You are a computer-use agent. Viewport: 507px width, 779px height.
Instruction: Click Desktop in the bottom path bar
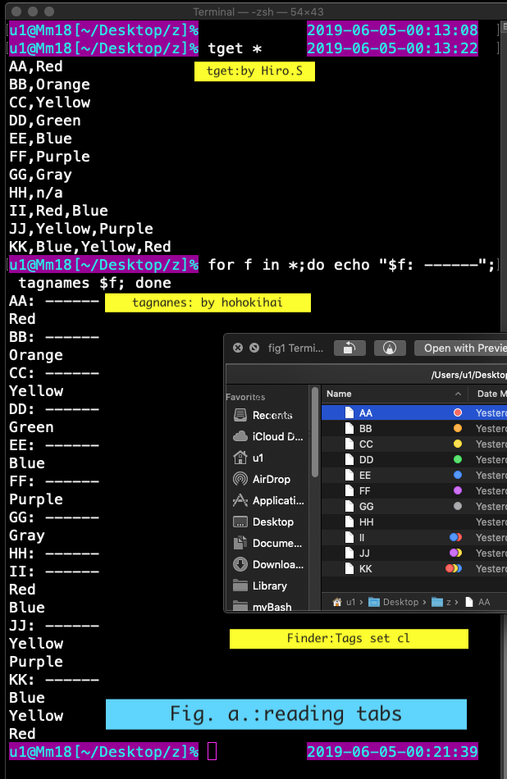(x=400, y=602)
